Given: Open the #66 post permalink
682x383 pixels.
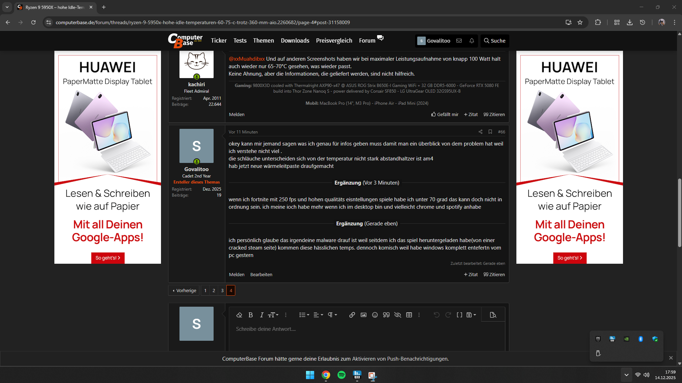Looking at the screenshot, I should [501, 132].
